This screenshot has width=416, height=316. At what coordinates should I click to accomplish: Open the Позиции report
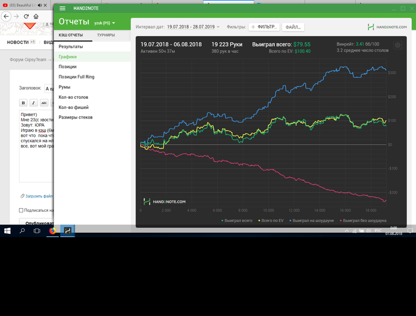click(x=92, y=67)
